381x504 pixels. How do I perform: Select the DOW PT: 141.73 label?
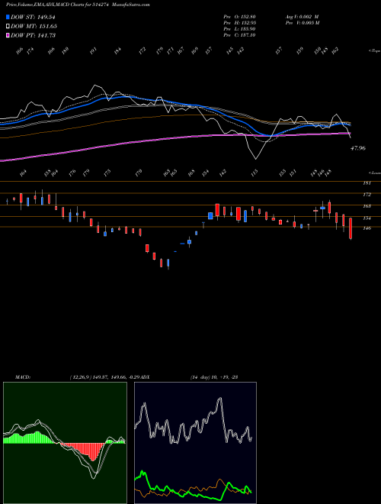(x=33, y=35)
